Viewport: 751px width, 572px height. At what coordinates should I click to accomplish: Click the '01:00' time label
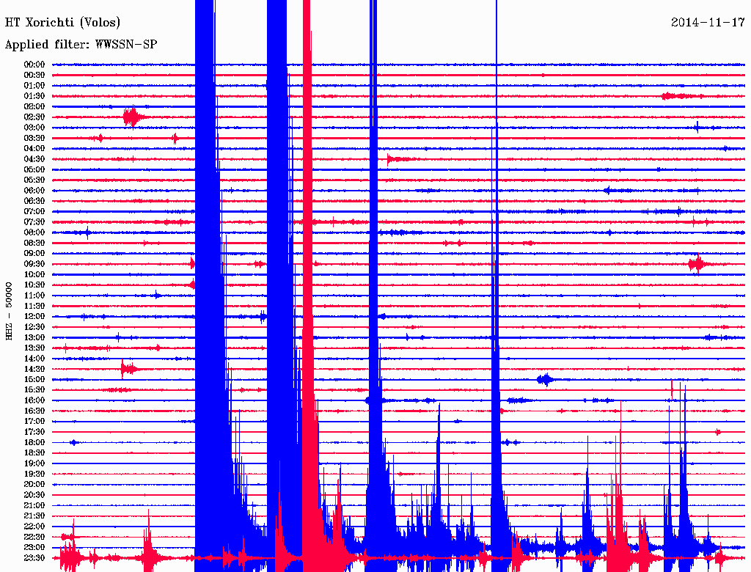[34, 85]
